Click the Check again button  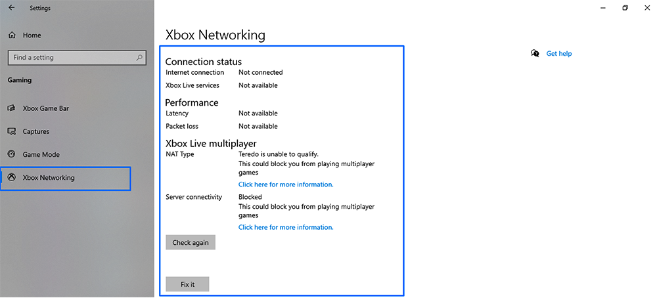point(191,242)
